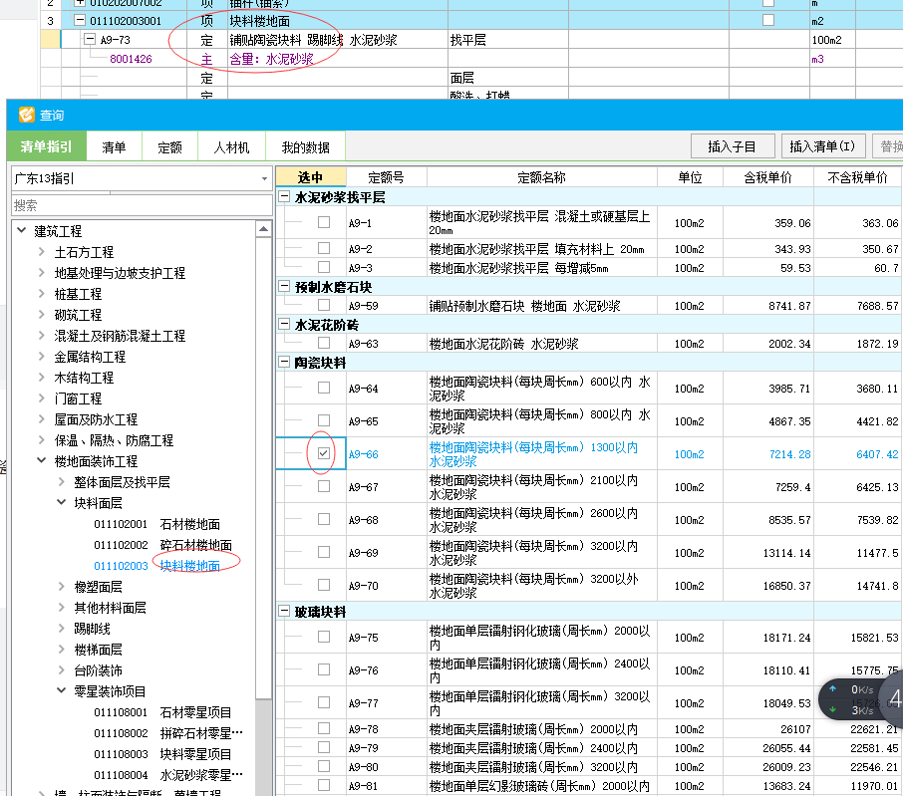Image resolution: width=903 pixels, height=796 pixels.
Task: Click the 插入子目 button
Action: coord(732,146)
